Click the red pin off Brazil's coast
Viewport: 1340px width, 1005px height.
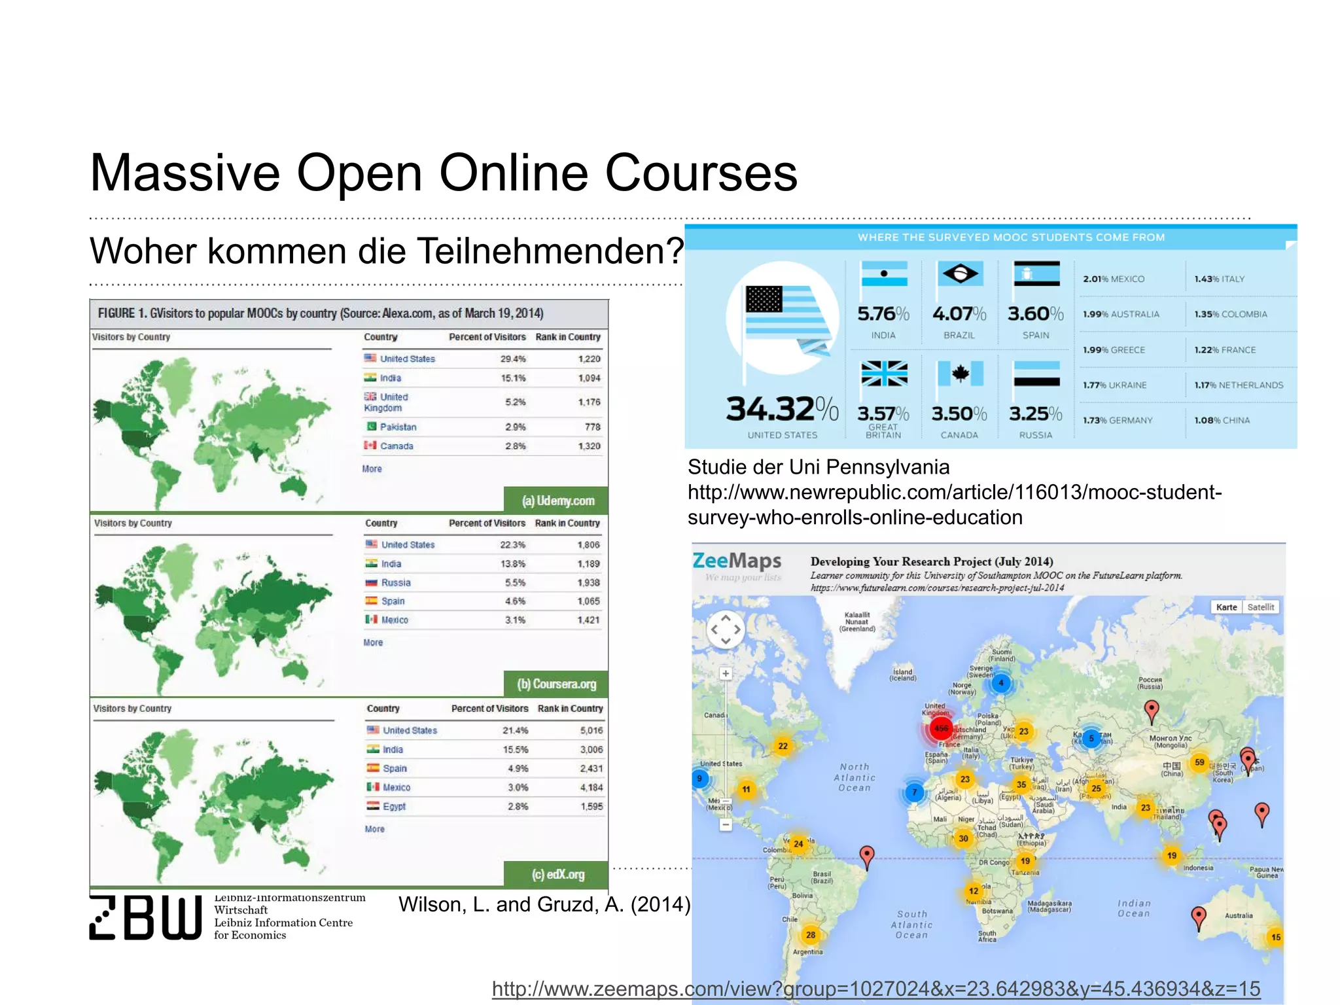(867, 857)
